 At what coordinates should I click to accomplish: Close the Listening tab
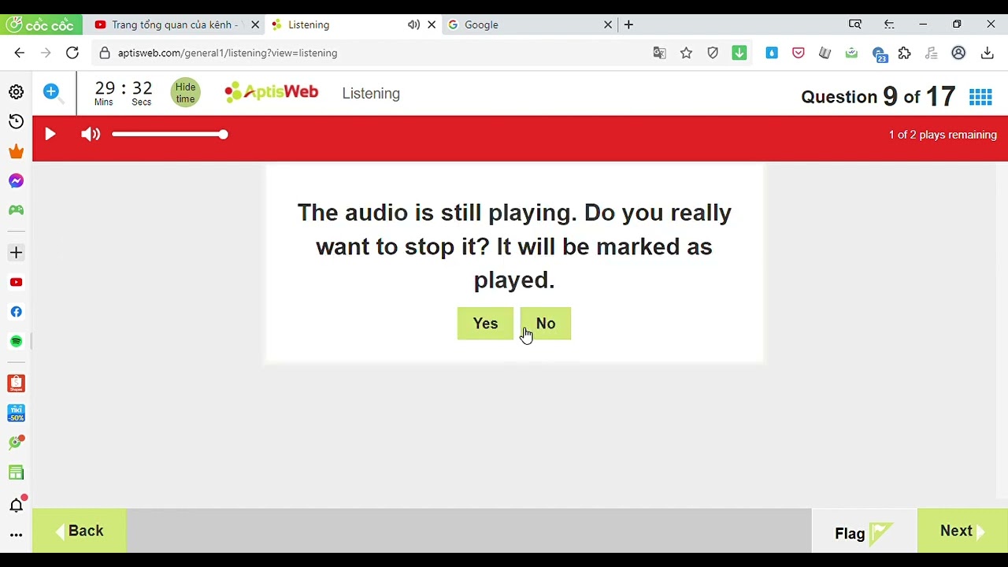432,24
